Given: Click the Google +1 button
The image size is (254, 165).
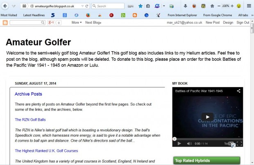Looking at the screenshot, I should [x=51, y=23].
